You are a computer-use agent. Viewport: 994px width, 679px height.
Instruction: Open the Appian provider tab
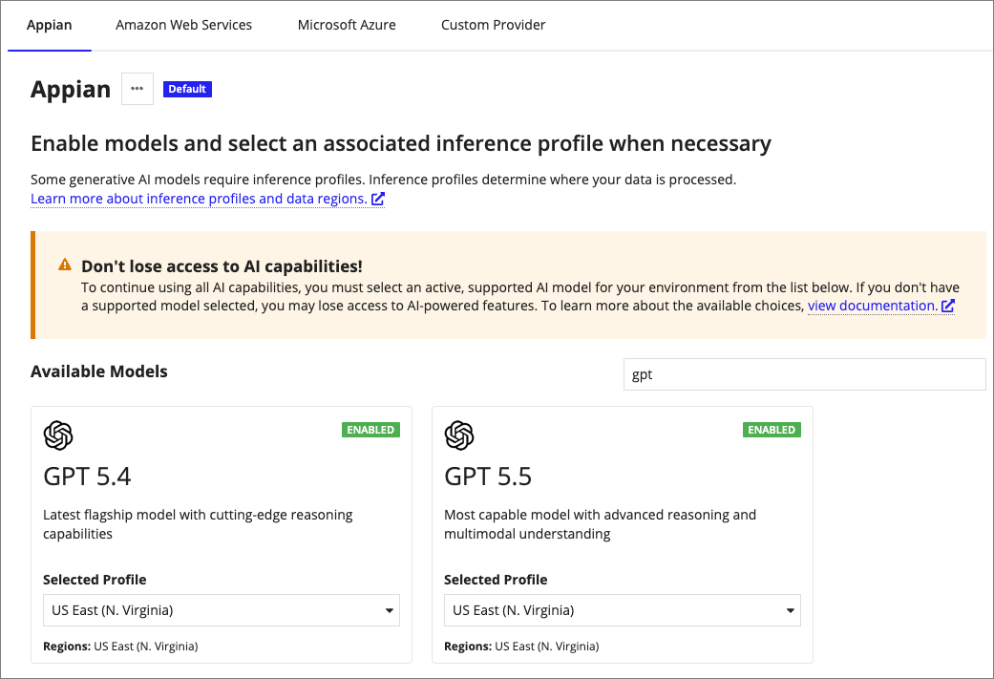50,26
